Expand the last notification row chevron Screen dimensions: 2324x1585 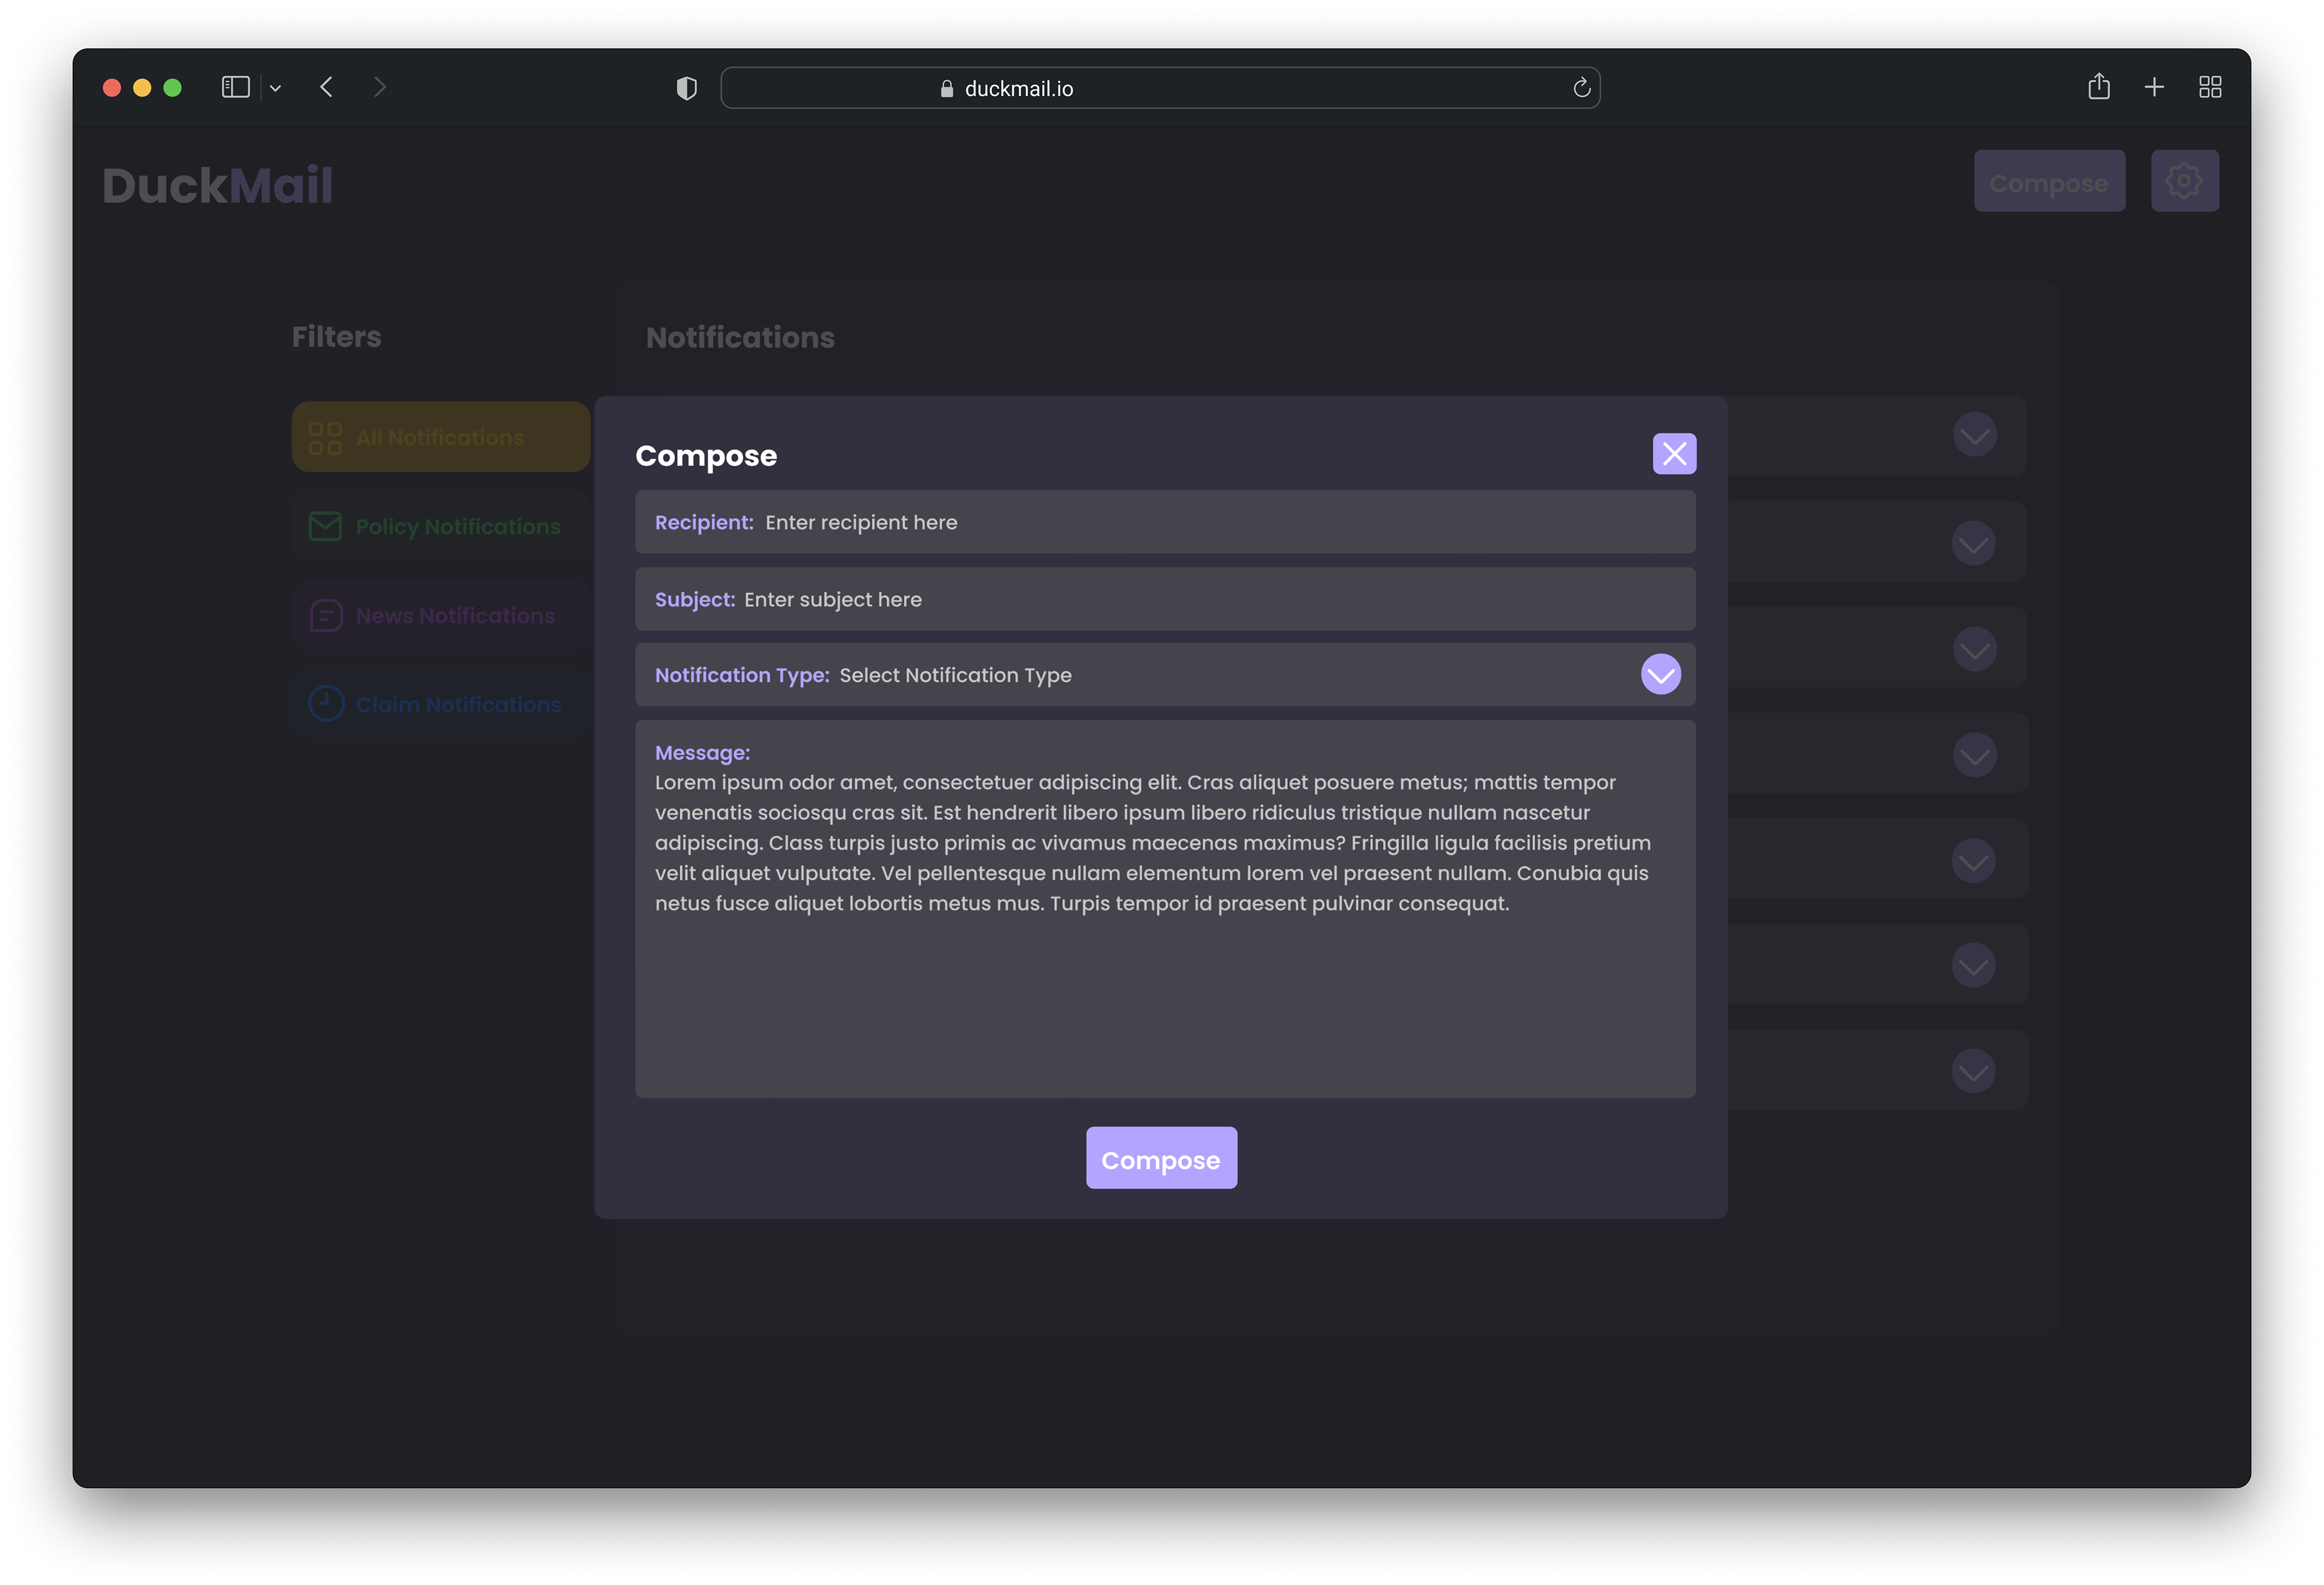(x=1973, y=1071)
